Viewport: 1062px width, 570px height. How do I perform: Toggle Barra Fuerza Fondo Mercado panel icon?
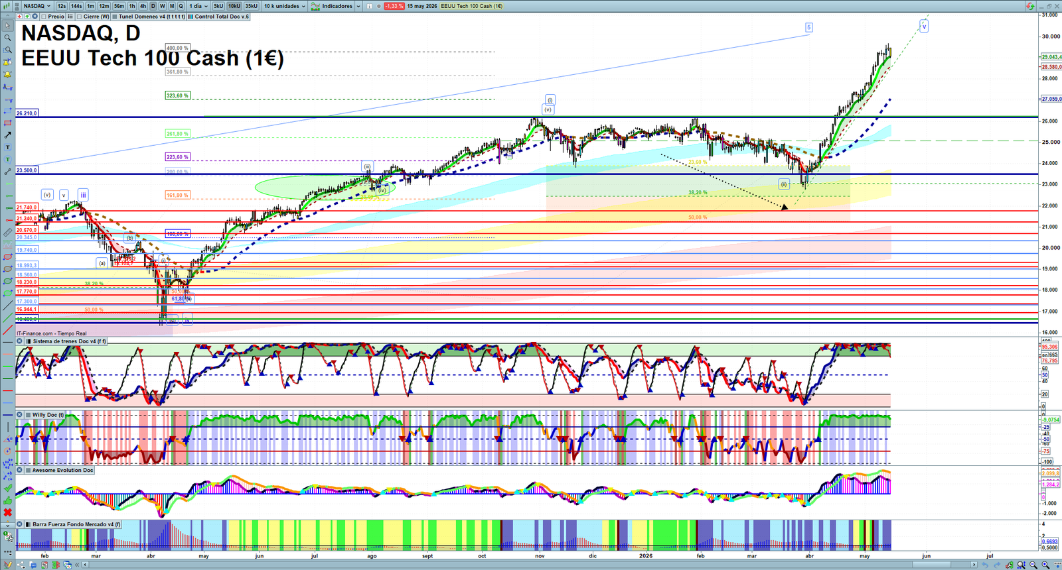point(28,524)
